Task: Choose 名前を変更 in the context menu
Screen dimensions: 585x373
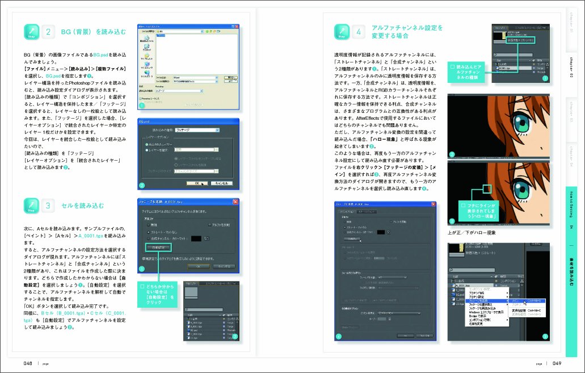Action: point(487,324)
